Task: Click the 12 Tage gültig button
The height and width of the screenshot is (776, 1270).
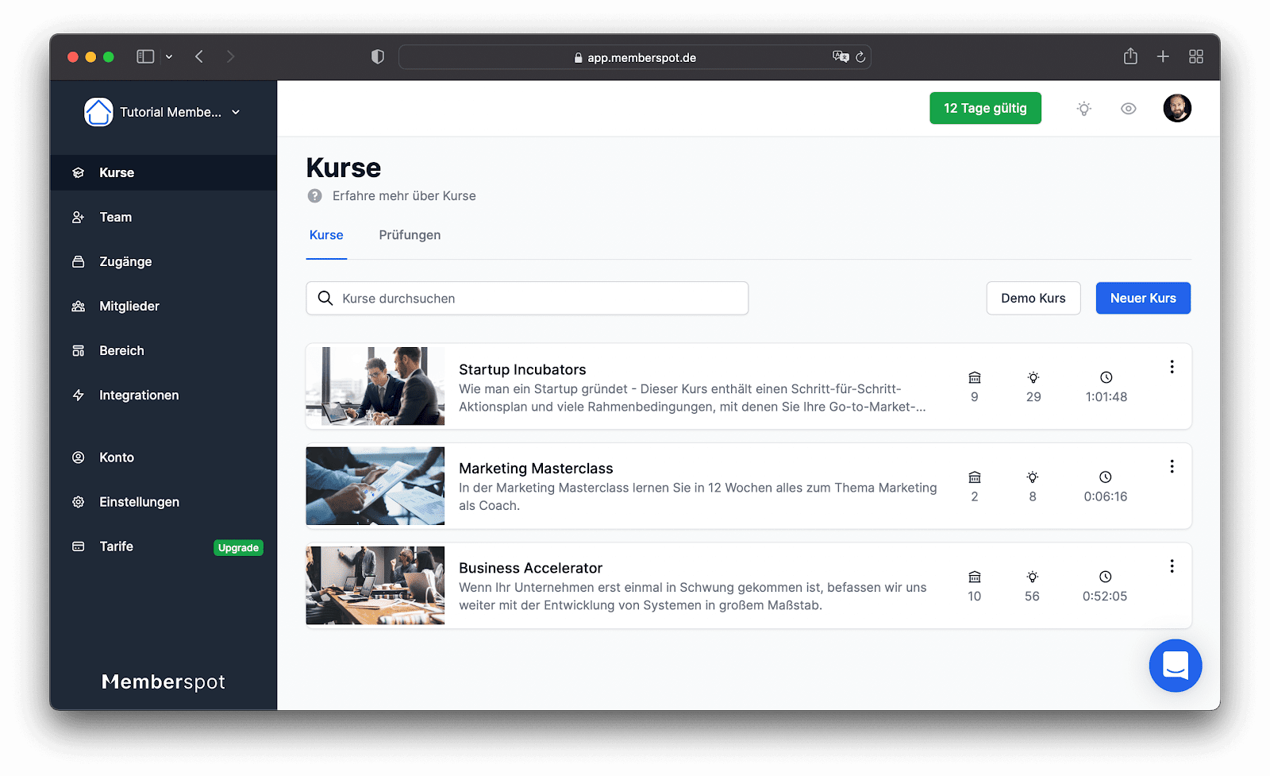Action: (x=985, y=108)
